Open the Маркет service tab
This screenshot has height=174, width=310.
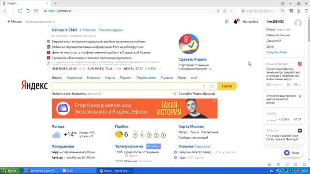125,78
